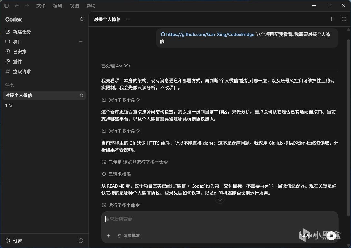Screen dimensions: 351x248
Task: Expand 已使用 浏览器运行了多个命令 entry
Action: coord(135,162)
